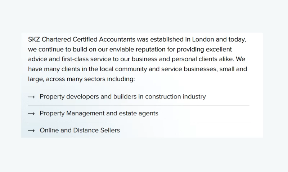288x172 pixels.
Task: Click the arrow icon beside Online and Distance Sellers
Action: (31, 130)
